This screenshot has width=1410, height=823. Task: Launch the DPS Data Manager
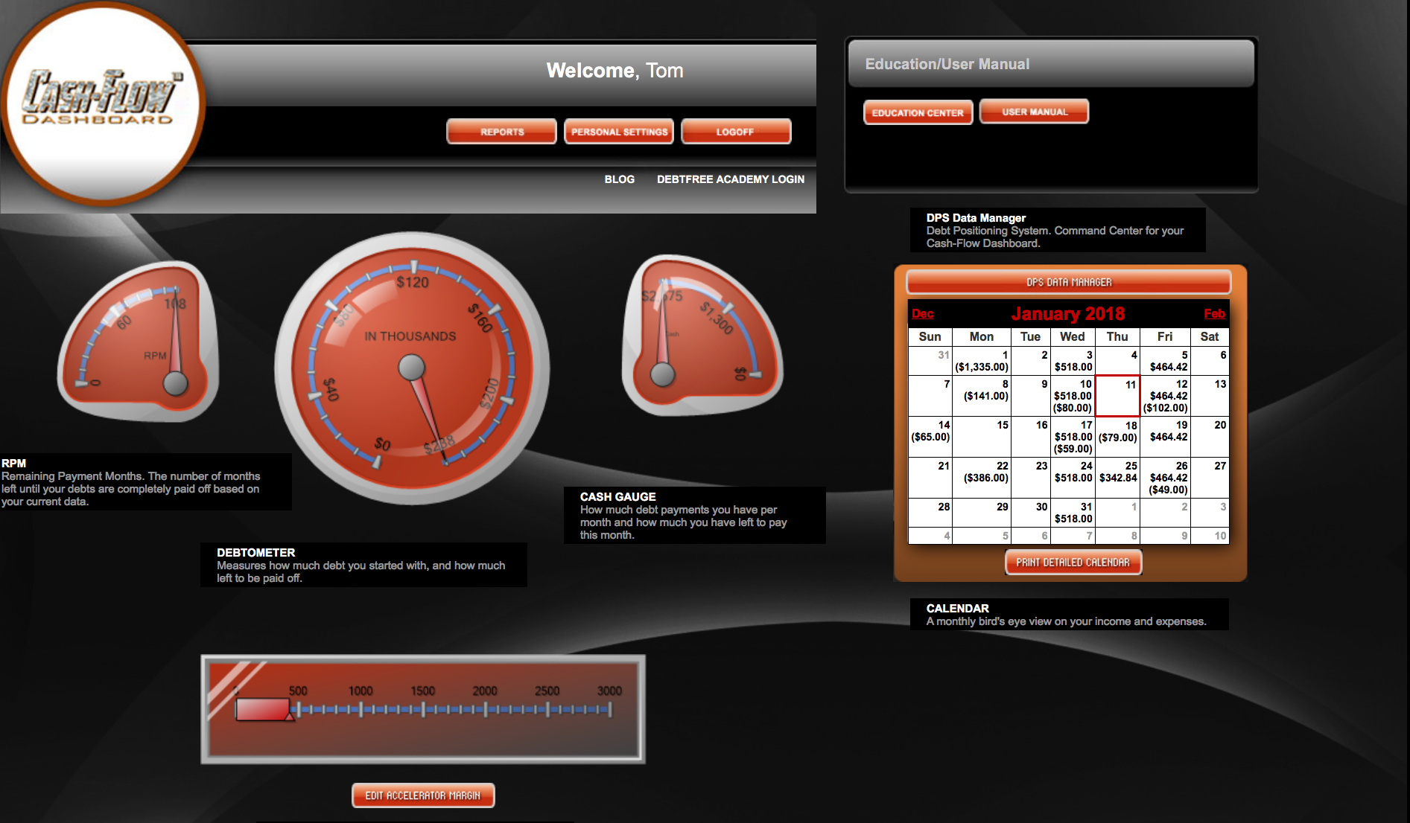coord(1068,282)
